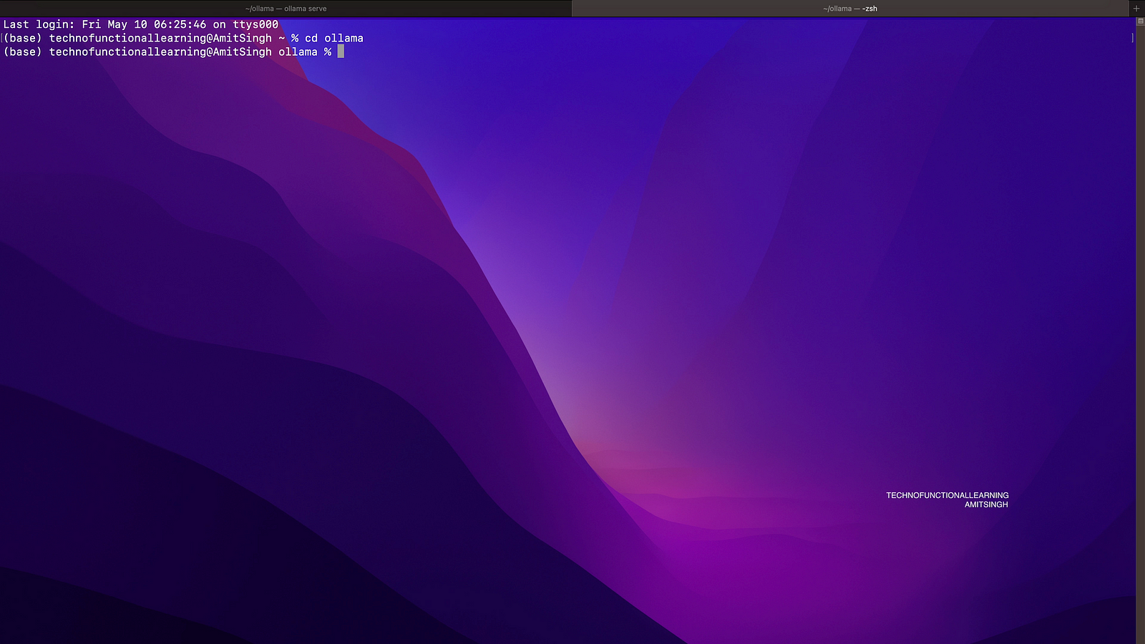Switch to the 'ollama serve' tab
The image size is (1145, 644).
(286, 9)
